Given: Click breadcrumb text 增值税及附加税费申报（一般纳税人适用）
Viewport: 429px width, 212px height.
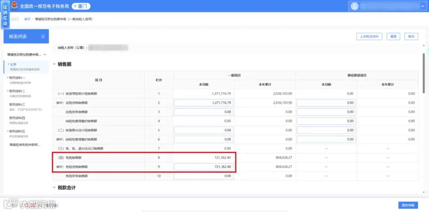Looking at the screenshot, I should coord(64,19).
